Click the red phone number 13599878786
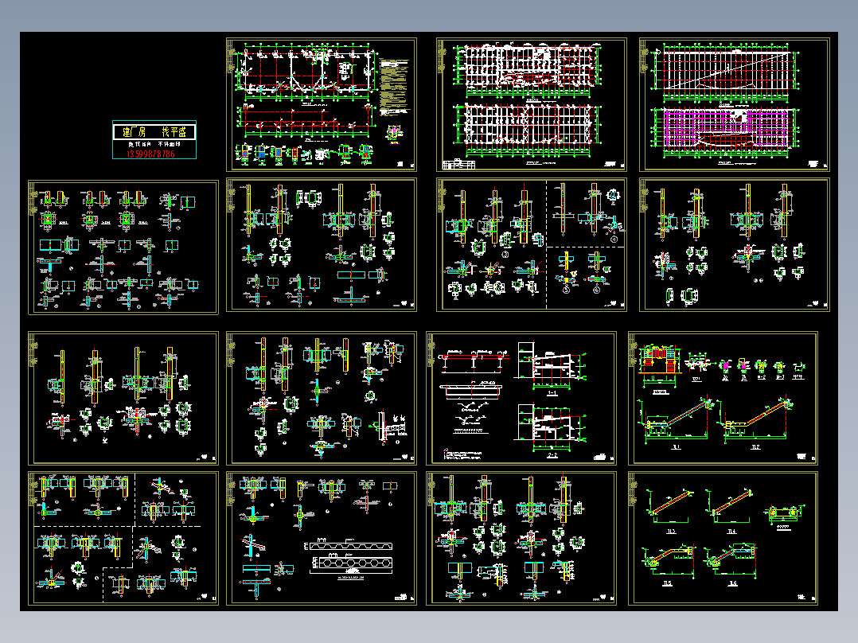The width and height of the screenshot is (858, 643). coord(150,154)
